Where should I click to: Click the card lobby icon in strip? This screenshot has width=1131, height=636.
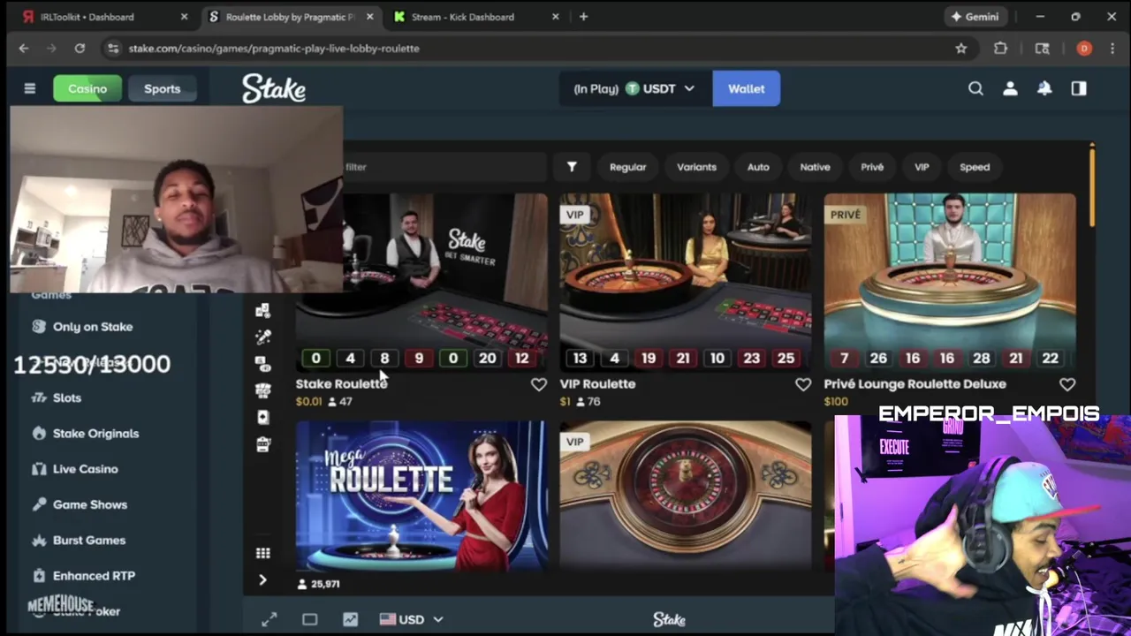pos(262,417)
